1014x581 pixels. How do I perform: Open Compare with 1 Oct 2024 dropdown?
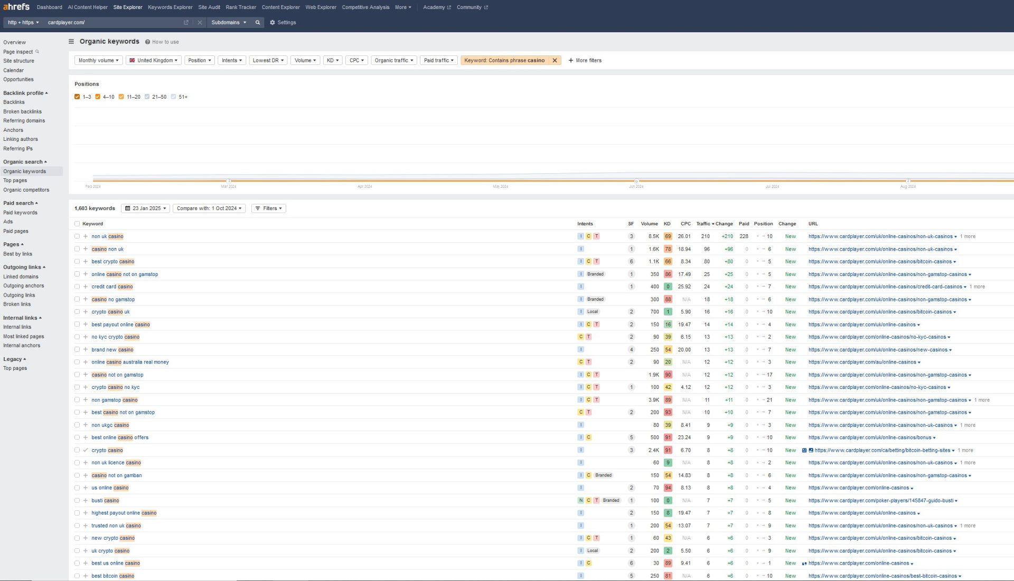tap(209, 208)
